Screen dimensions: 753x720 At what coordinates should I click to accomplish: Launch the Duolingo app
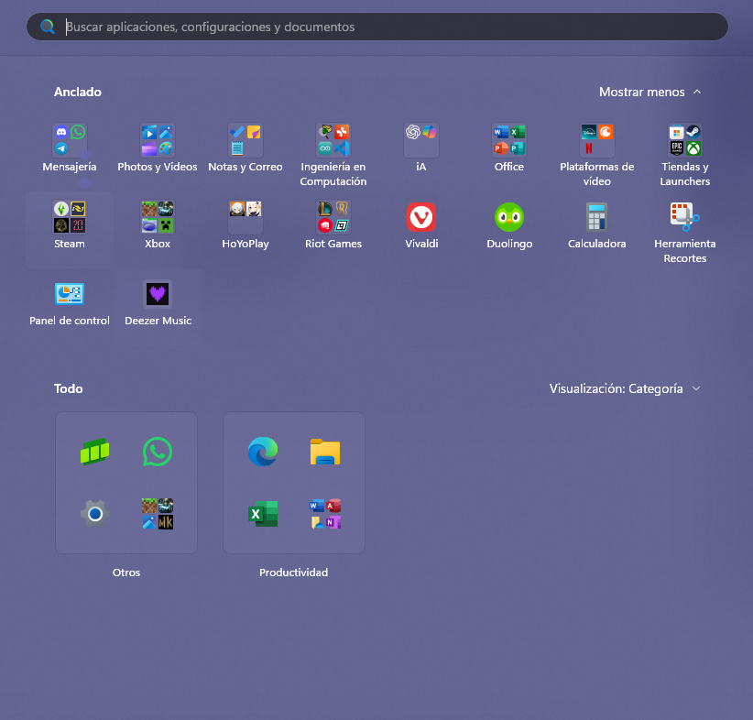tap(509, 217)
